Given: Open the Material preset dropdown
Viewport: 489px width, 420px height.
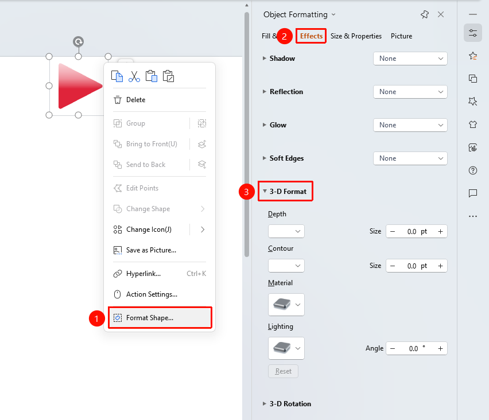Looking at the screenshot, I should (x=286, y=305).
